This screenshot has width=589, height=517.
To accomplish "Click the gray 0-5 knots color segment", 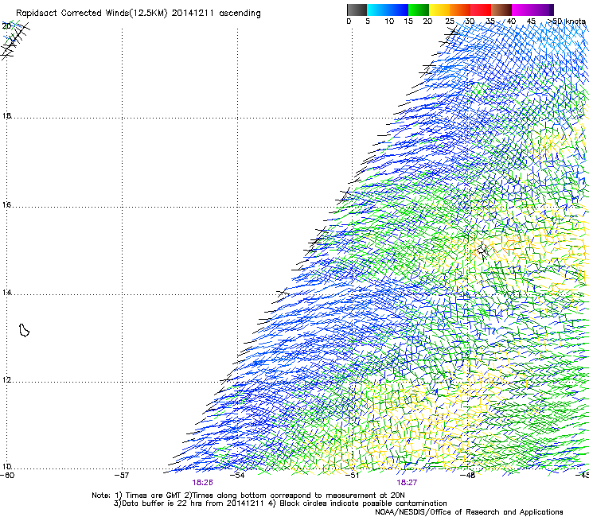I will pyautogui.click(x=357, y=10).
